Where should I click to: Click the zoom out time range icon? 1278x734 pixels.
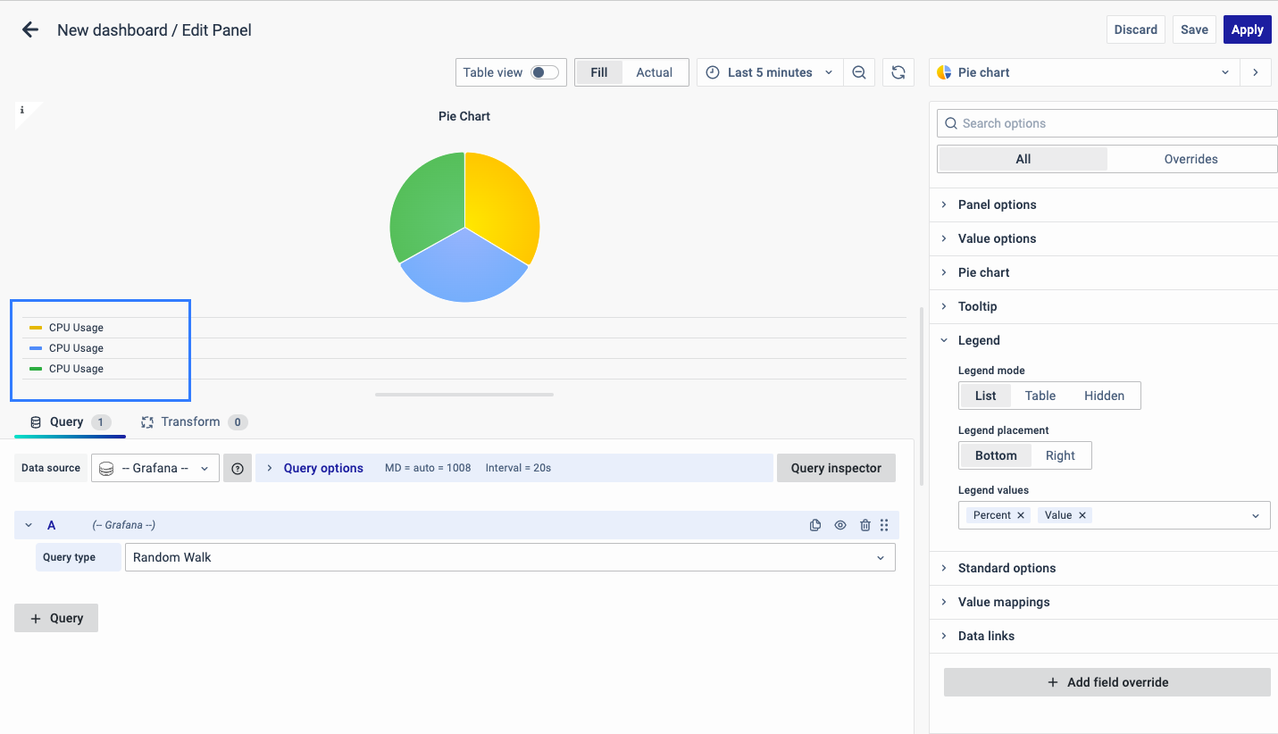(x=858, y=72)
